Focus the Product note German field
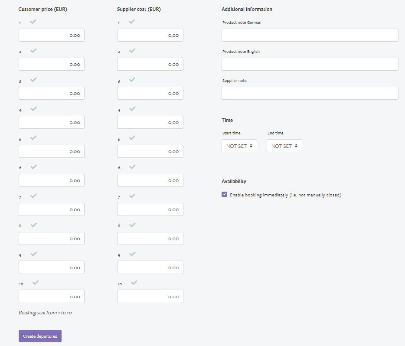405x346 pixels. (x=310, y=35)
